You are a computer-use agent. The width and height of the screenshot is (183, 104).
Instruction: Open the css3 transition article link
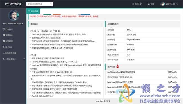point(121,72)
